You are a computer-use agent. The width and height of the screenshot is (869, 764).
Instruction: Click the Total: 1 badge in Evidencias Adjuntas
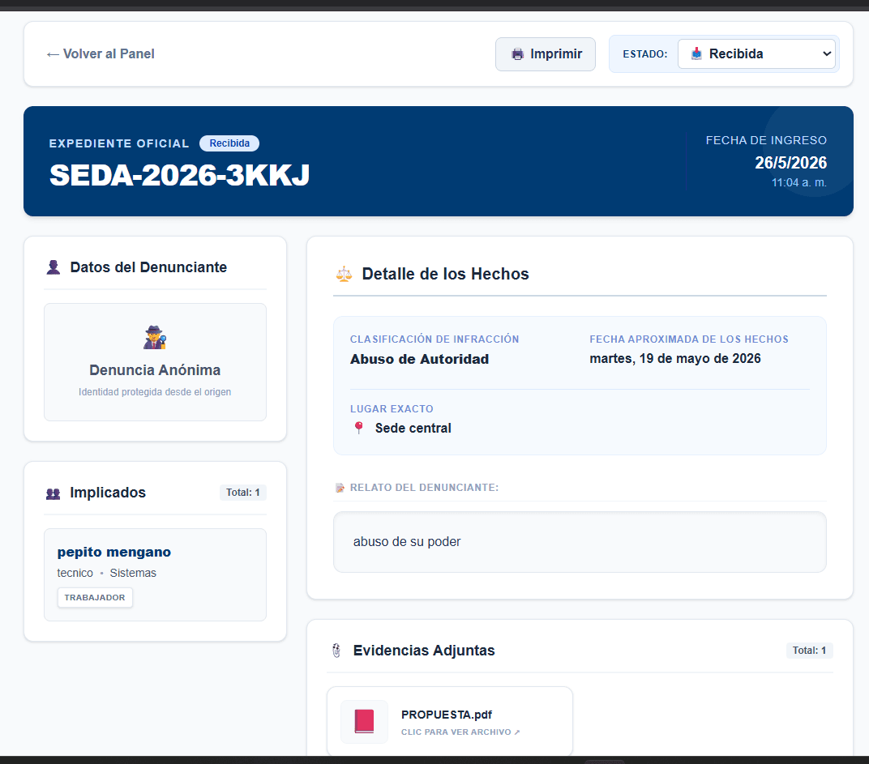(809, 651)
